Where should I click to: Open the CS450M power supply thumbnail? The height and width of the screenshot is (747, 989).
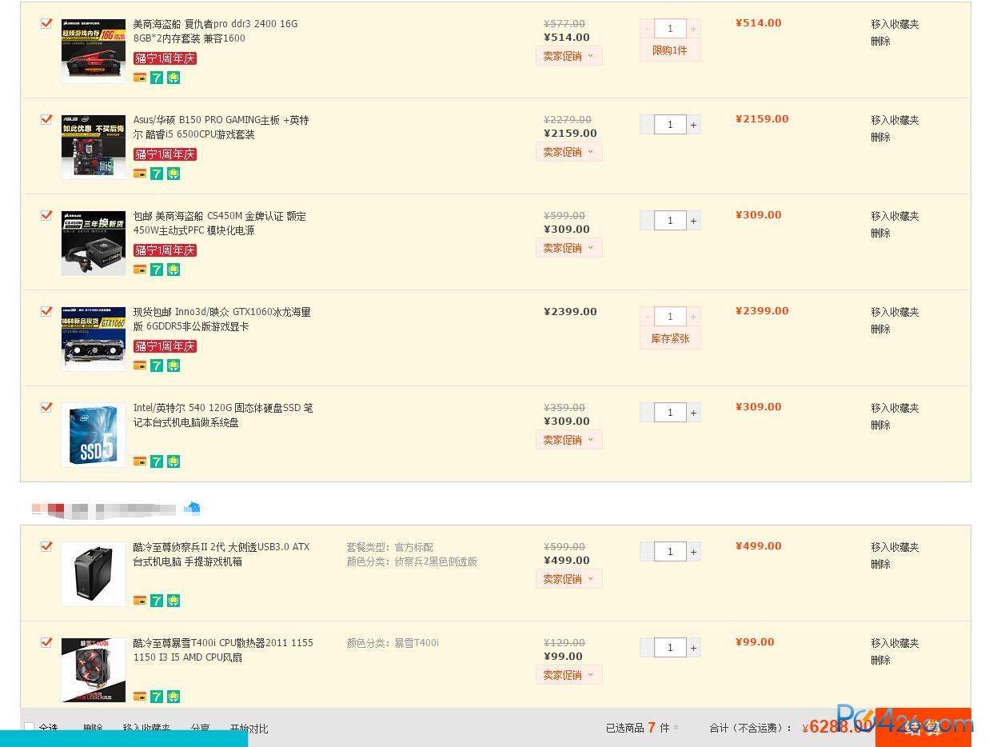coord(94,243)
